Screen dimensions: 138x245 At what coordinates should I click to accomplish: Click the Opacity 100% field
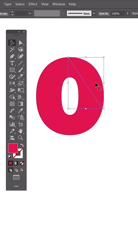(118, 13)
